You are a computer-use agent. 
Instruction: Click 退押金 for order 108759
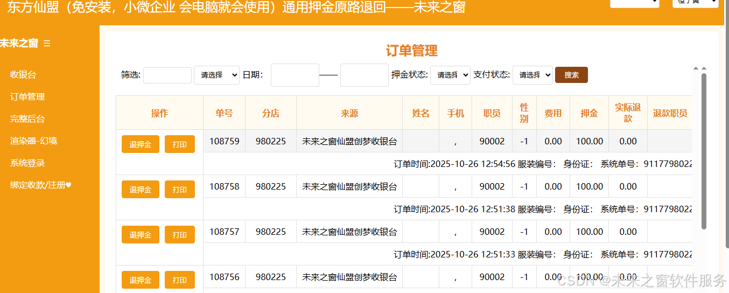[141, 144]
